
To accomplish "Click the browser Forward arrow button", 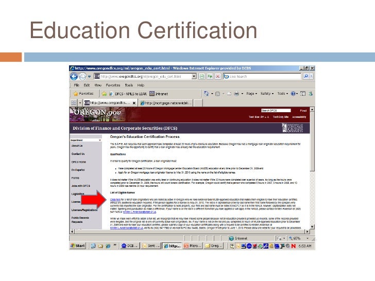I will coord(82,77).
